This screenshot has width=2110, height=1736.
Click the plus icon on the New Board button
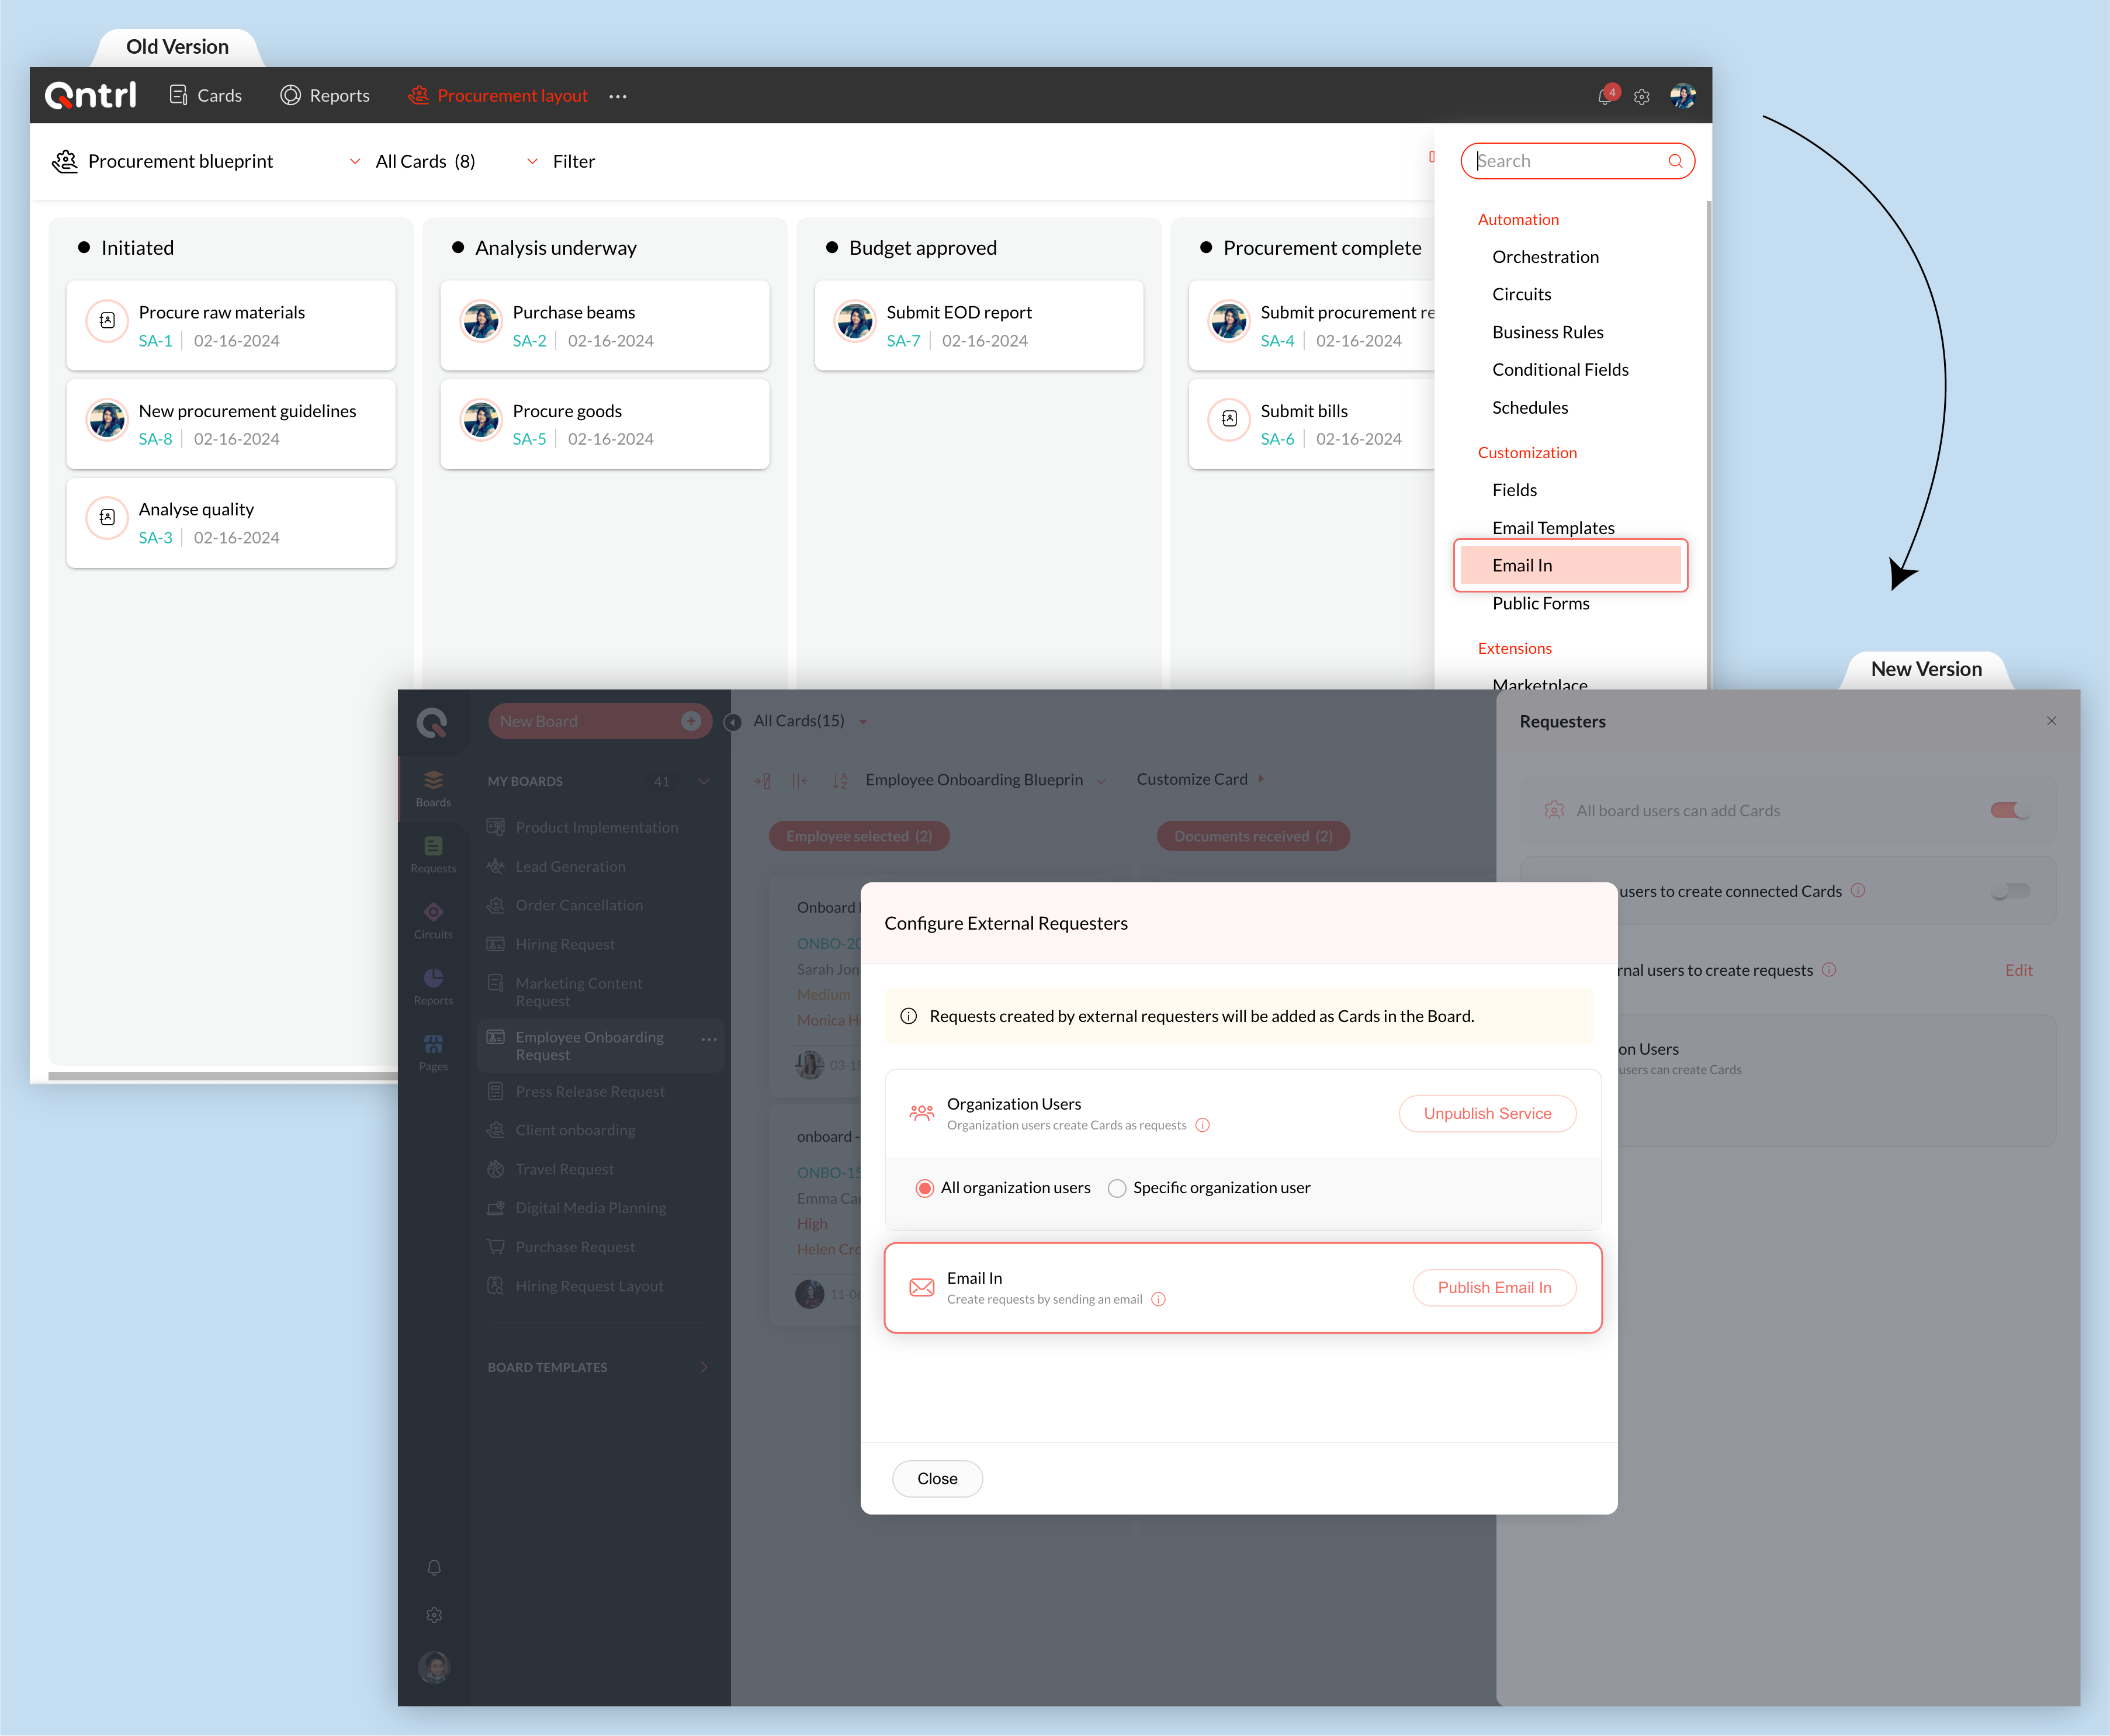pyautogui.click(x=690, y=721)
